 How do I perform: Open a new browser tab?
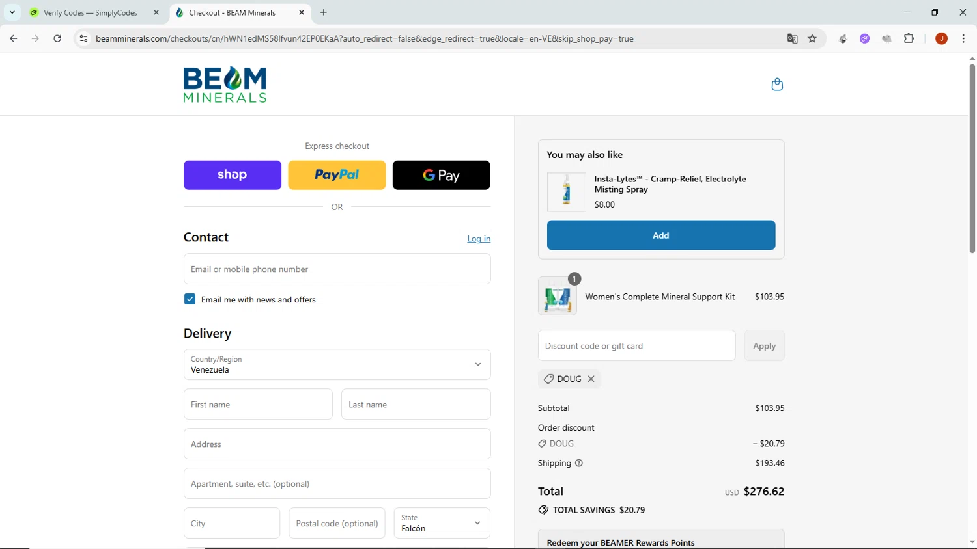click(x=324, y=12)
